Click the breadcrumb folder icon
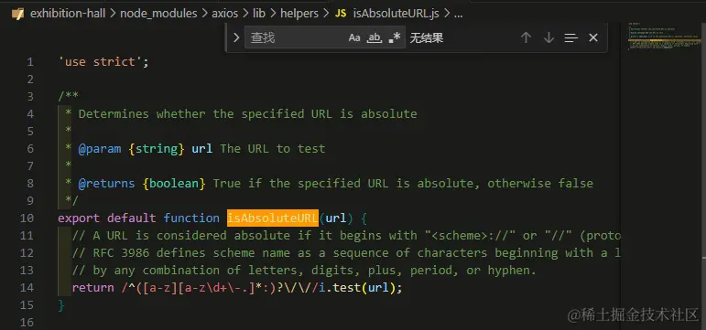Image resolution: width=706 pixels, height=330 pixels. (17, 14)
